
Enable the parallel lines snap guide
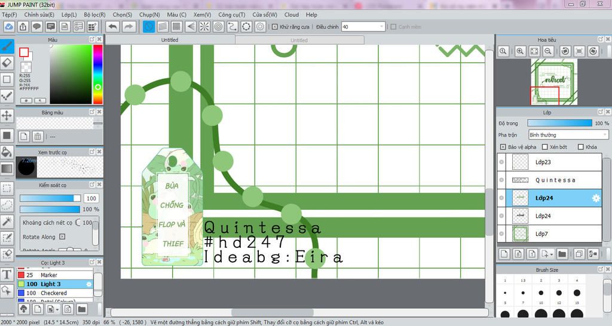163,27
